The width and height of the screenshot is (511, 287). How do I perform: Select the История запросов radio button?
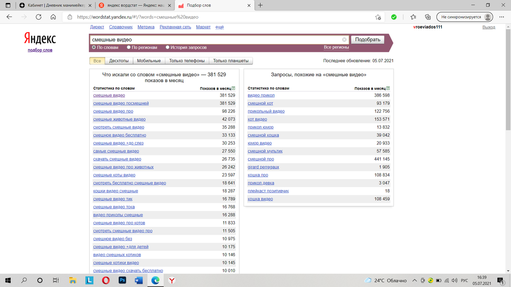(167, 48)
